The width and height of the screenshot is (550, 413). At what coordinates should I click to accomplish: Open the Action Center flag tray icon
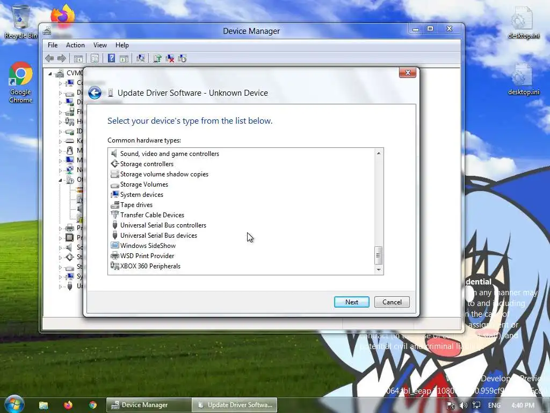pyautogui.click(x=451, y=405)
